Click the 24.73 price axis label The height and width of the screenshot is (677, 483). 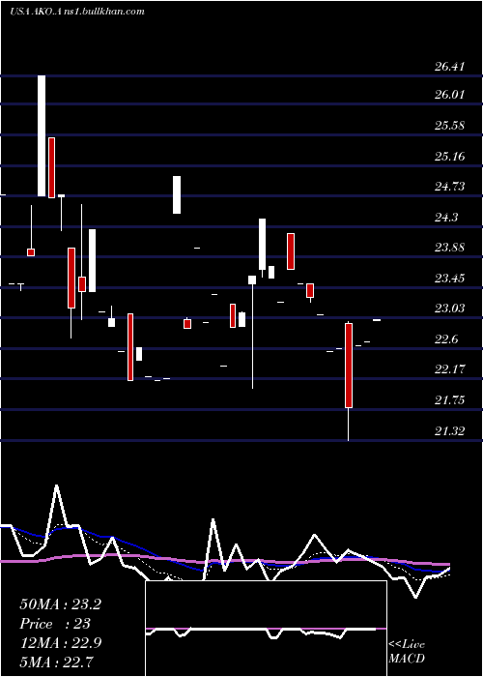pos(450,186)
